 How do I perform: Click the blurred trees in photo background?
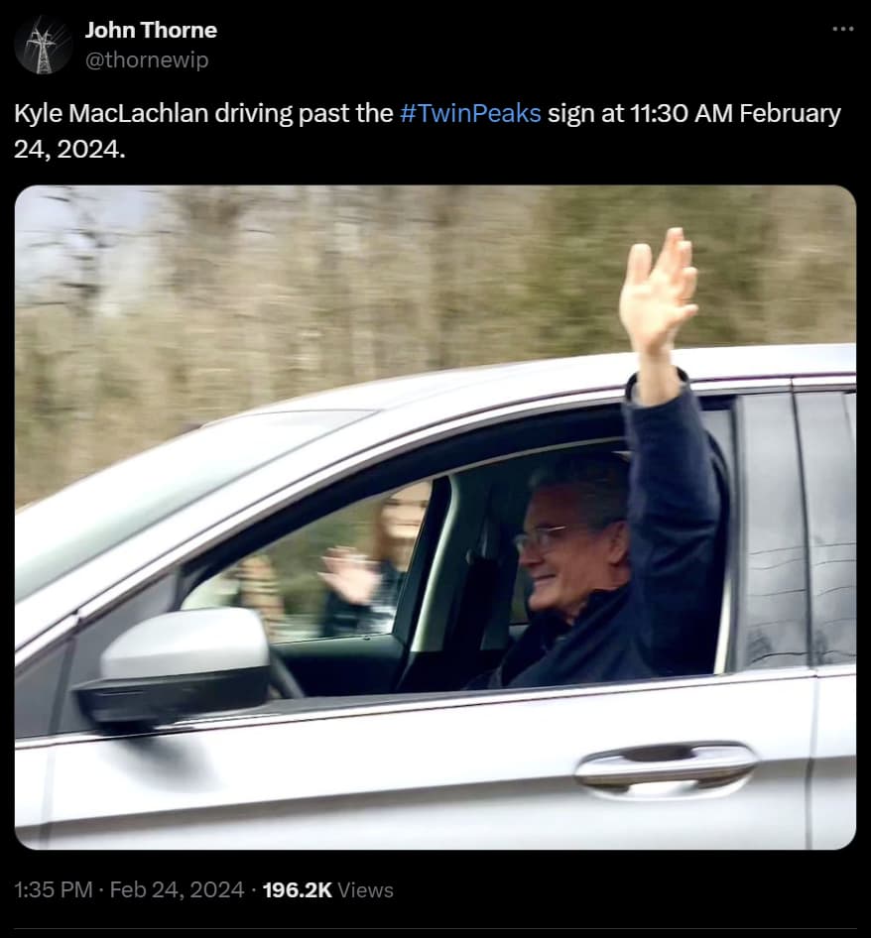(298, 278)
